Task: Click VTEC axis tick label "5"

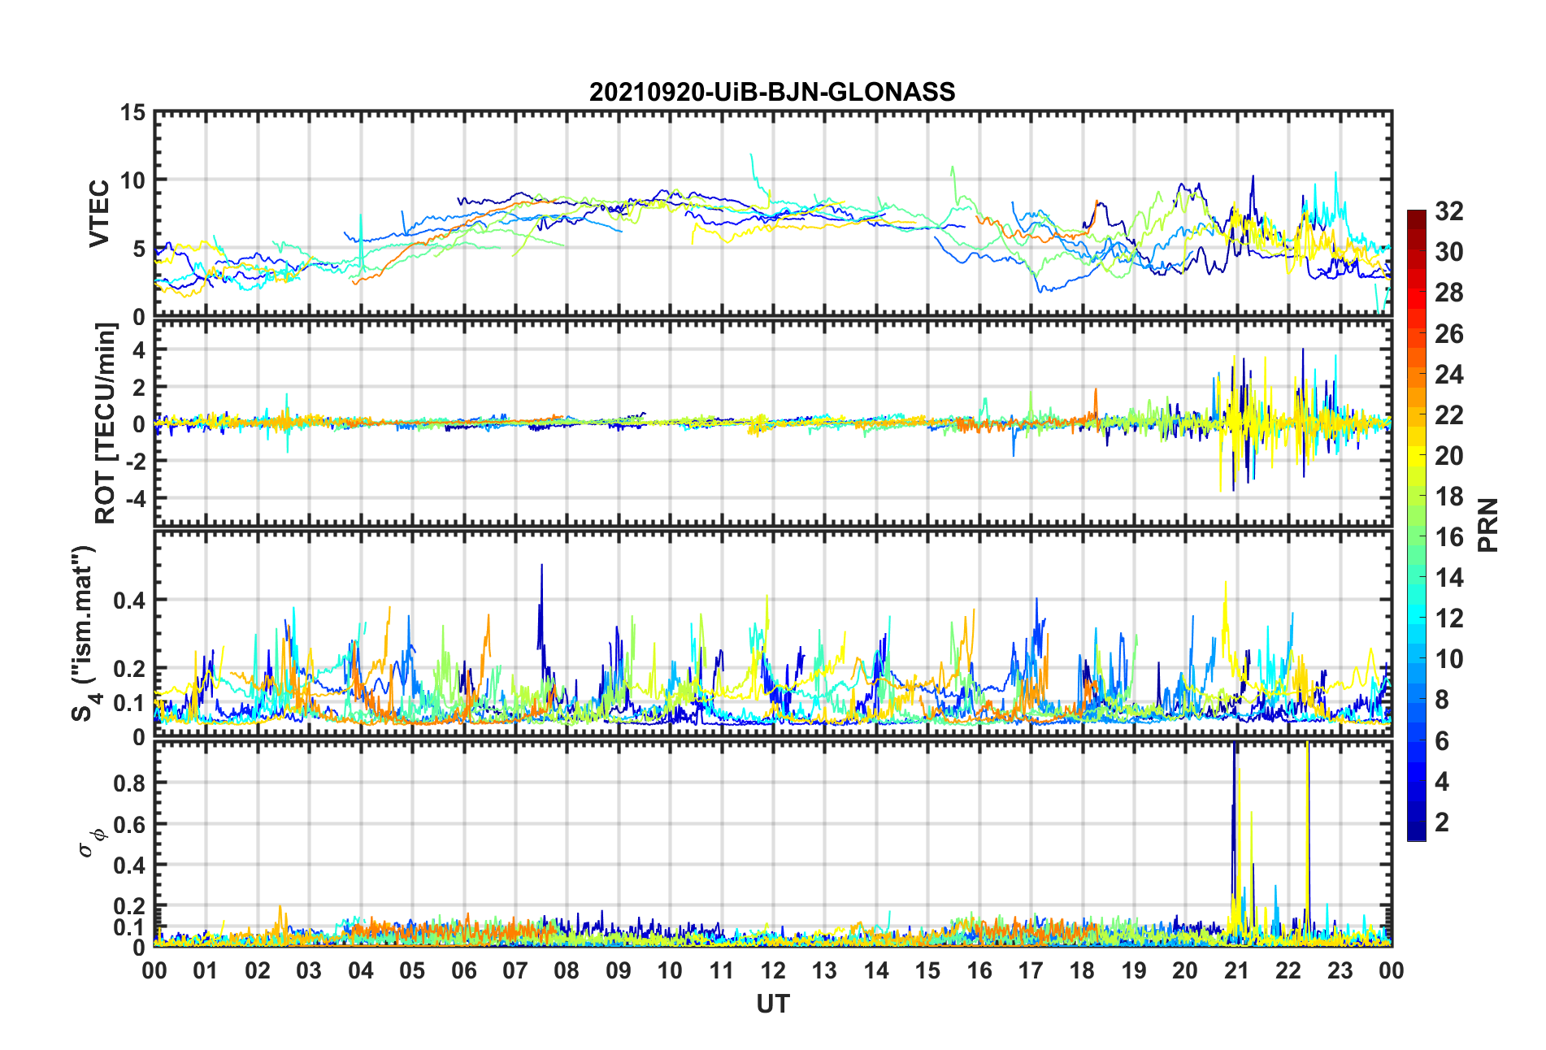Action: (139, 249)
